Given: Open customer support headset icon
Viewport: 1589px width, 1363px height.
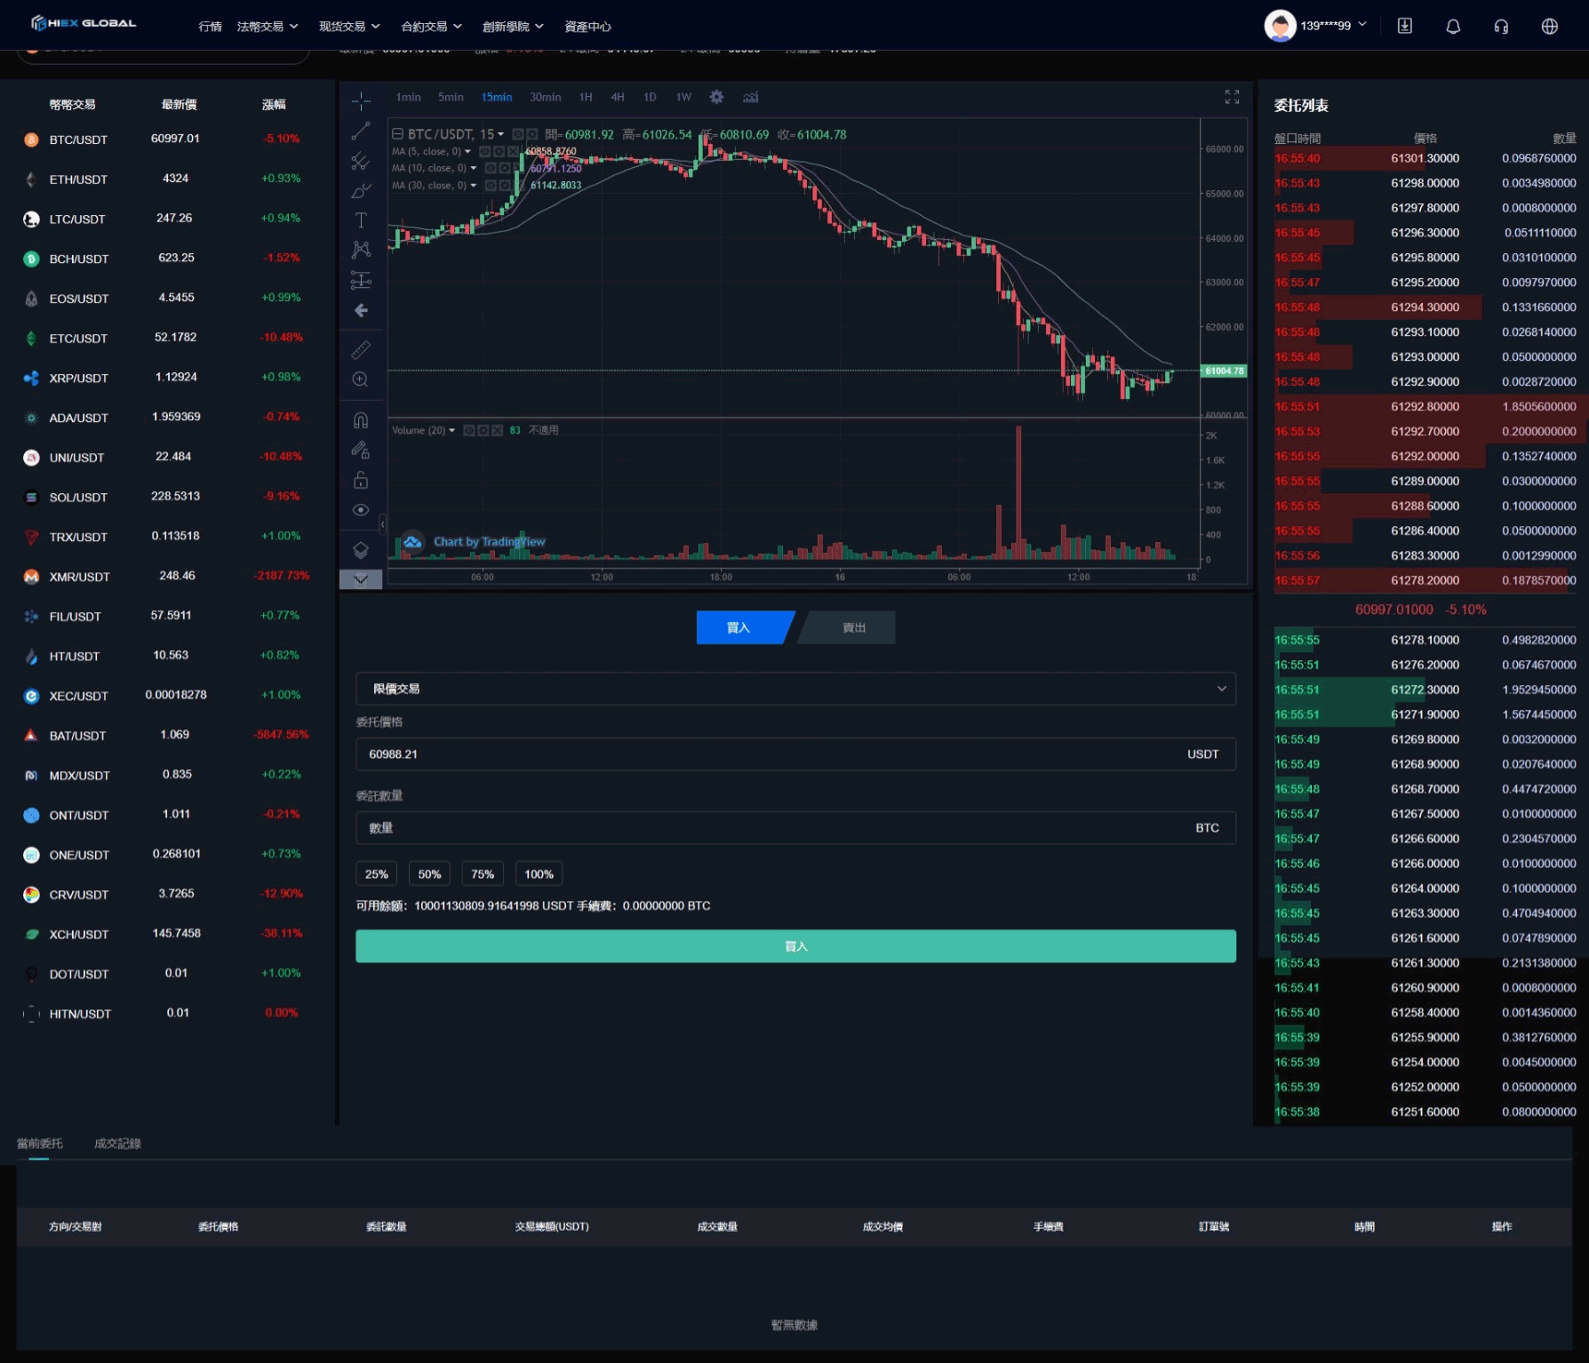Looking at the screenshot, I should point(1501,26).
